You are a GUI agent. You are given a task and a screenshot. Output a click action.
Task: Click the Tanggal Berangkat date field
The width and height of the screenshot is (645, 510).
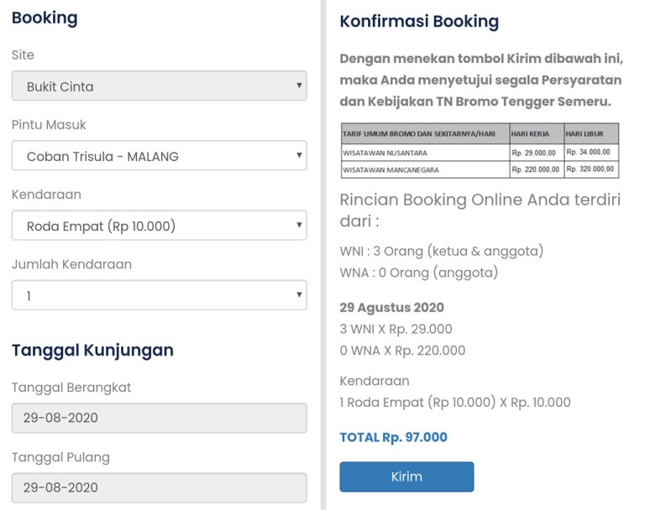tap(159, 418)
